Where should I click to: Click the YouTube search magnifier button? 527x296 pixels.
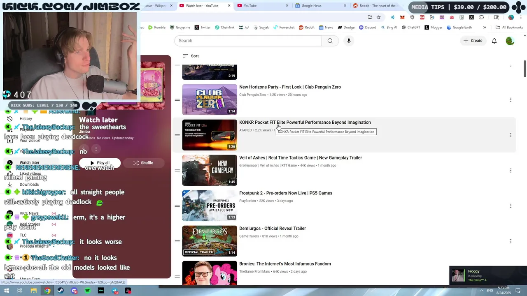(330, 41)
